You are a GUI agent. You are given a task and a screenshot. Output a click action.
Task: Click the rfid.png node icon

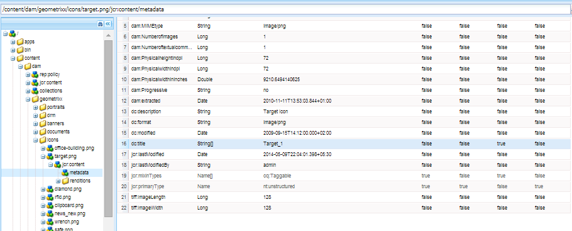50,197
